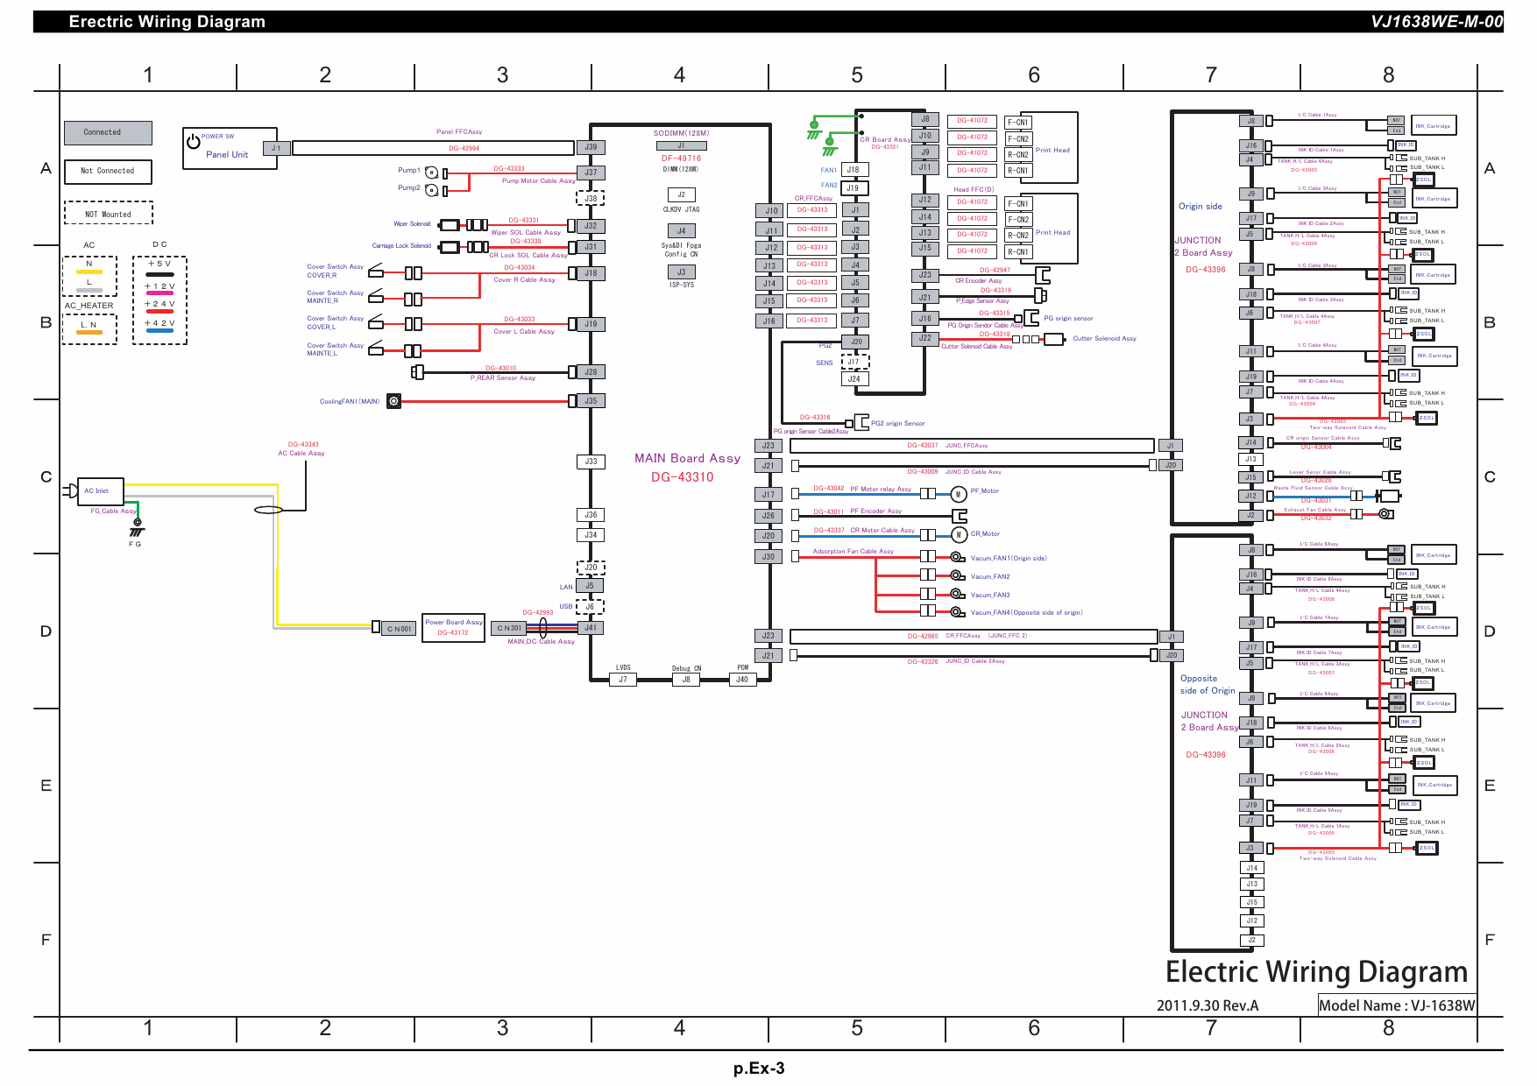The height and width of the screenshot is (1086, 1537).
Task: Click the "p.Ex-3" page number
Action: [x=759, y=1068]
